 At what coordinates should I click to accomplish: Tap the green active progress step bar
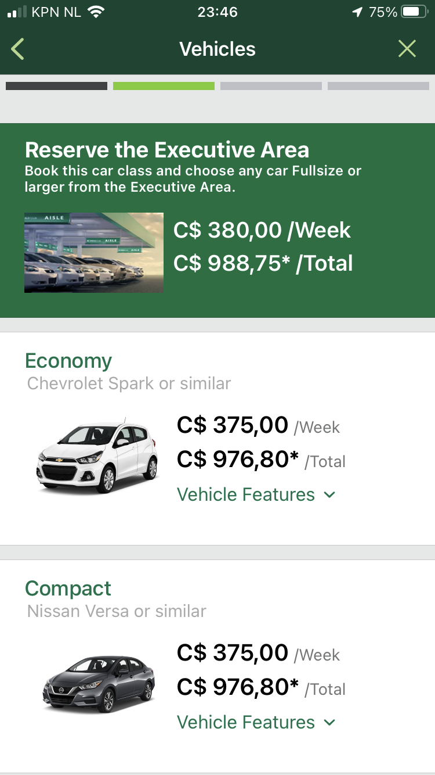click(x=164, y=86)
